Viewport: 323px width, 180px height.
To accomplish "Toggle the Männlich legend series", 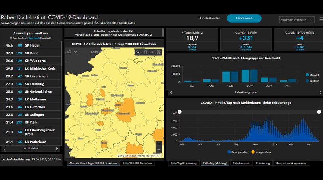I will [x=313, y=75].
